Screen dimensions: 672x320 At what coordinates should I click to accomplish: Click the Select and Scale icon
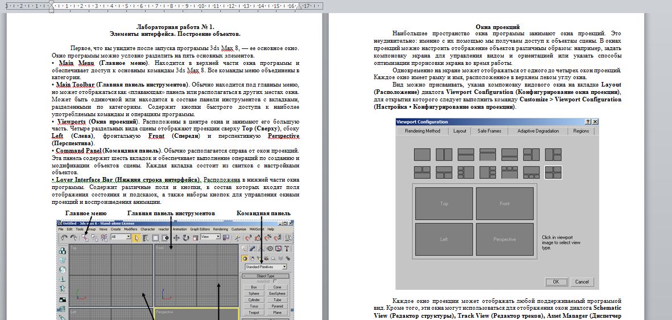[195, 238]
